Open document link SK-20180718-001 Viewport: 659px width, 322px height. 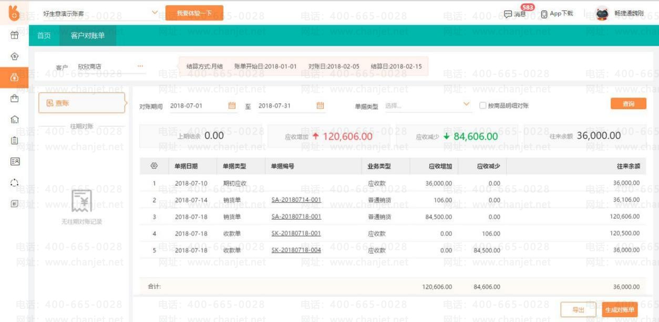click(296, 233)
